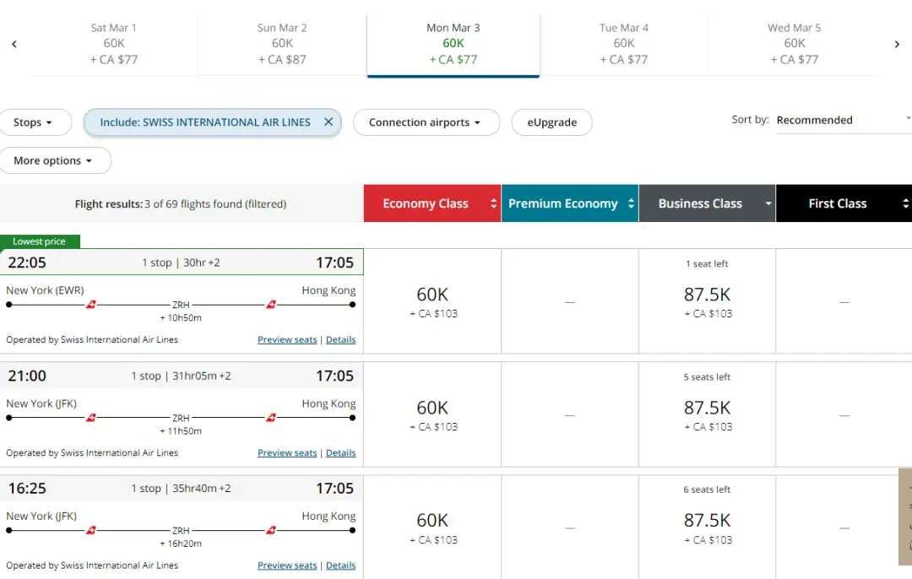Screen dimensions: 912x579
Task: Select Sat Mar 1 date tab
Action: [x=114, y=44]
